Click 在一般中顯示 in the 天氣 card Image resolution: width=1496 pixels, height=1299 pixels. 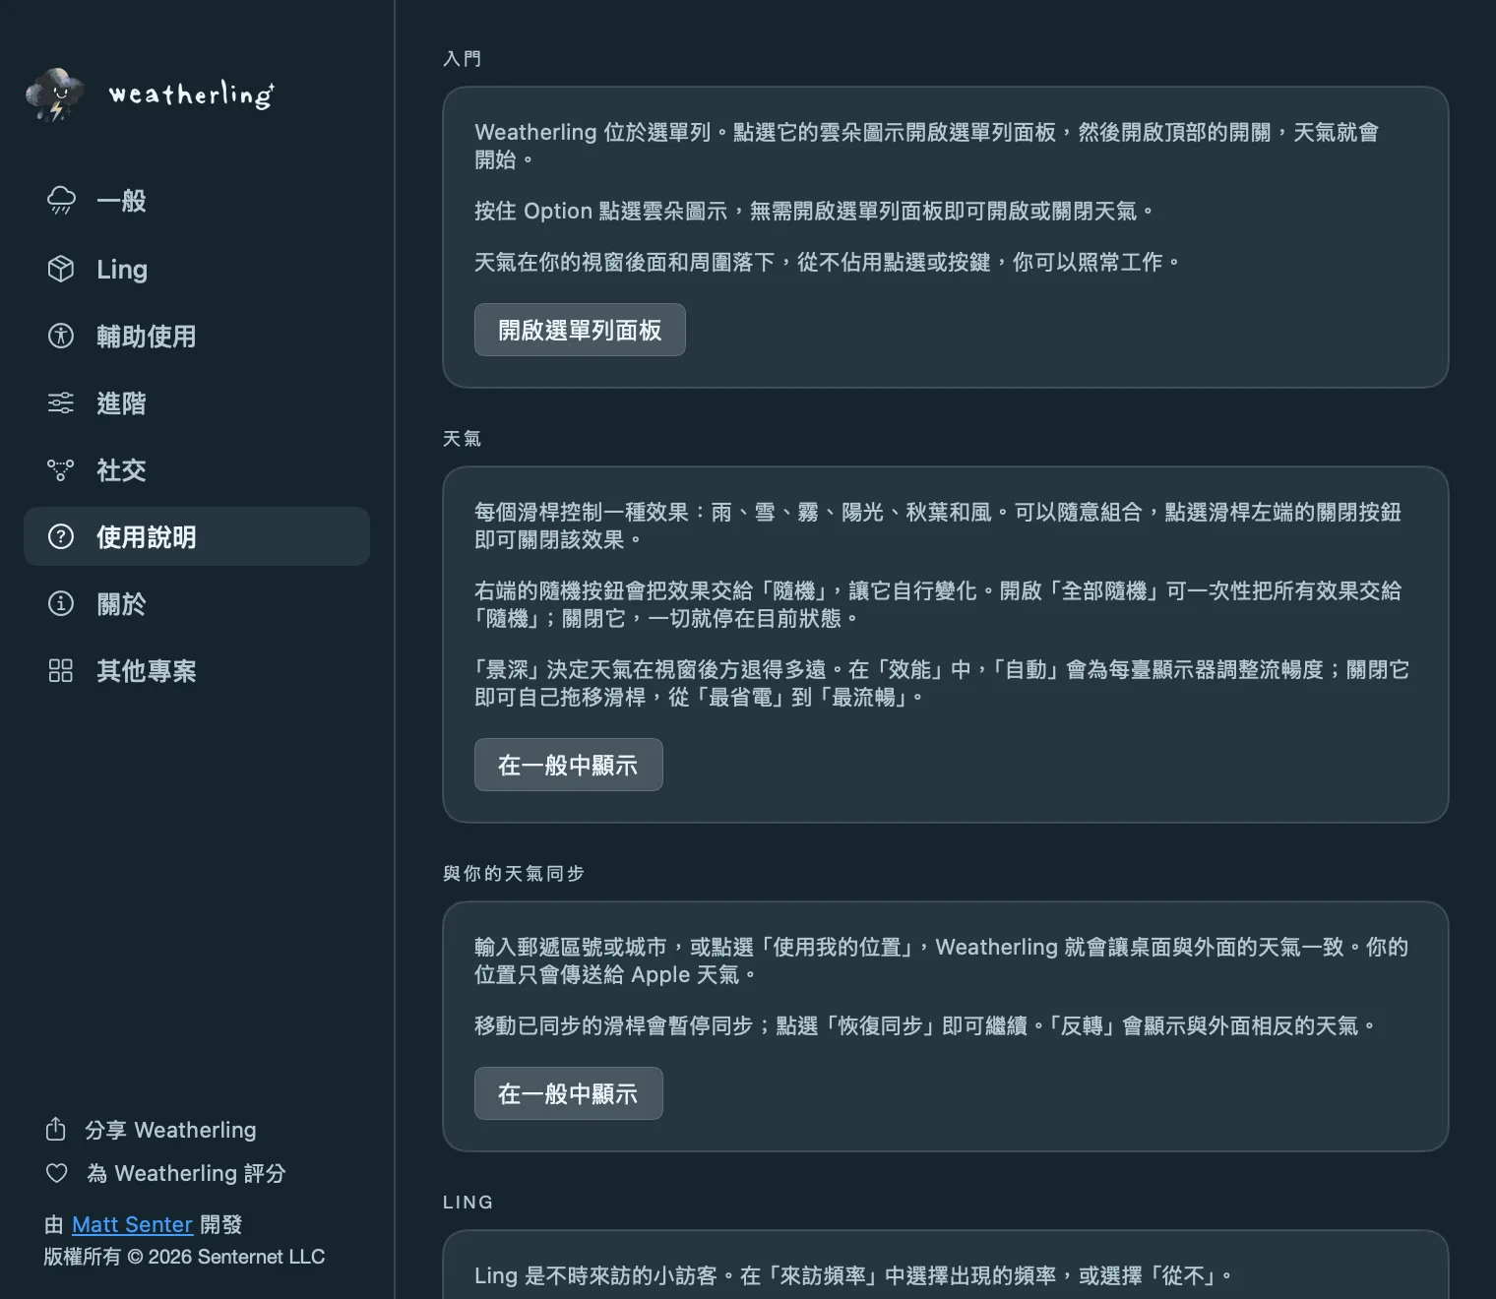point(568,765)
